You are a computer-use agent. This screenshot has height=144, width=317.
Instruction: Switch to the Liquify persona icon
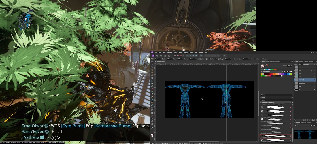click(157, 56)
